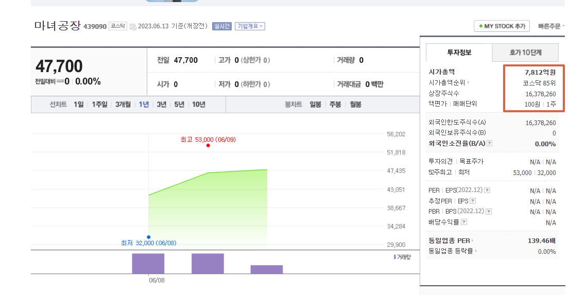The height and width of the screenshot is (295, 586).
Task: Select the 1일 line chart range
Action: [78, 105]
